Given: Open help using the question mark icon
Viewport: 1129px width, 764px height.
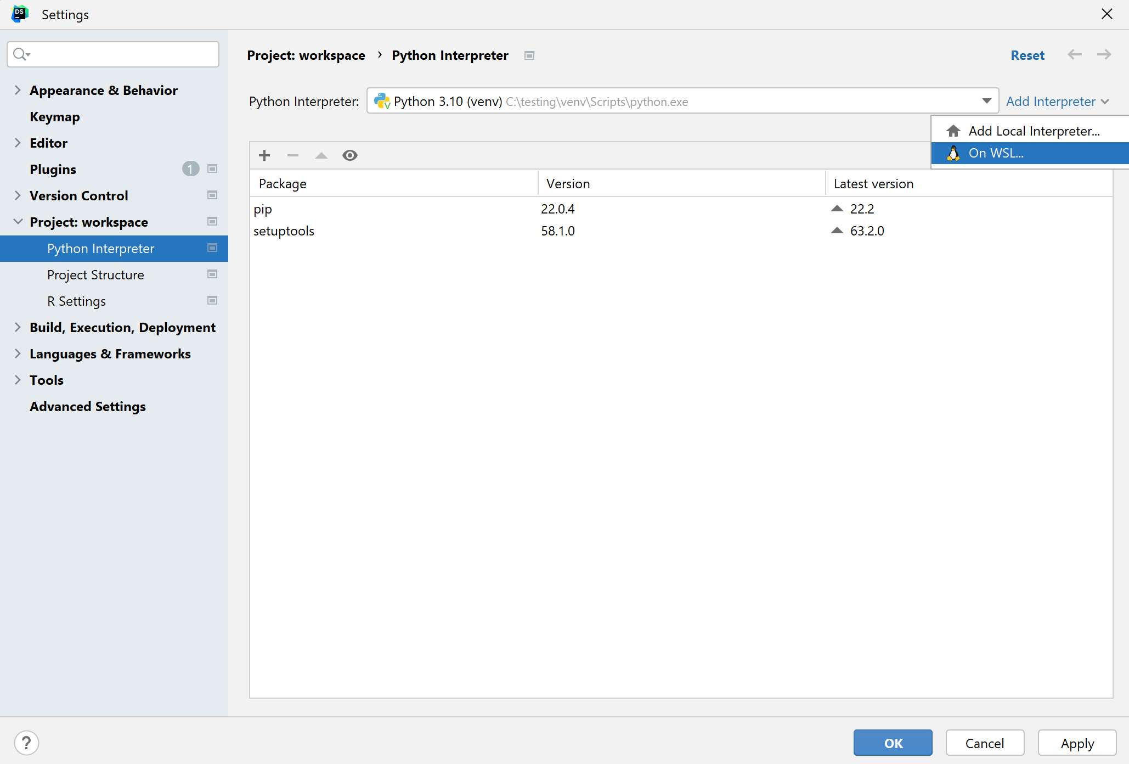Looking at the screenshot, I should coord(26,743).
